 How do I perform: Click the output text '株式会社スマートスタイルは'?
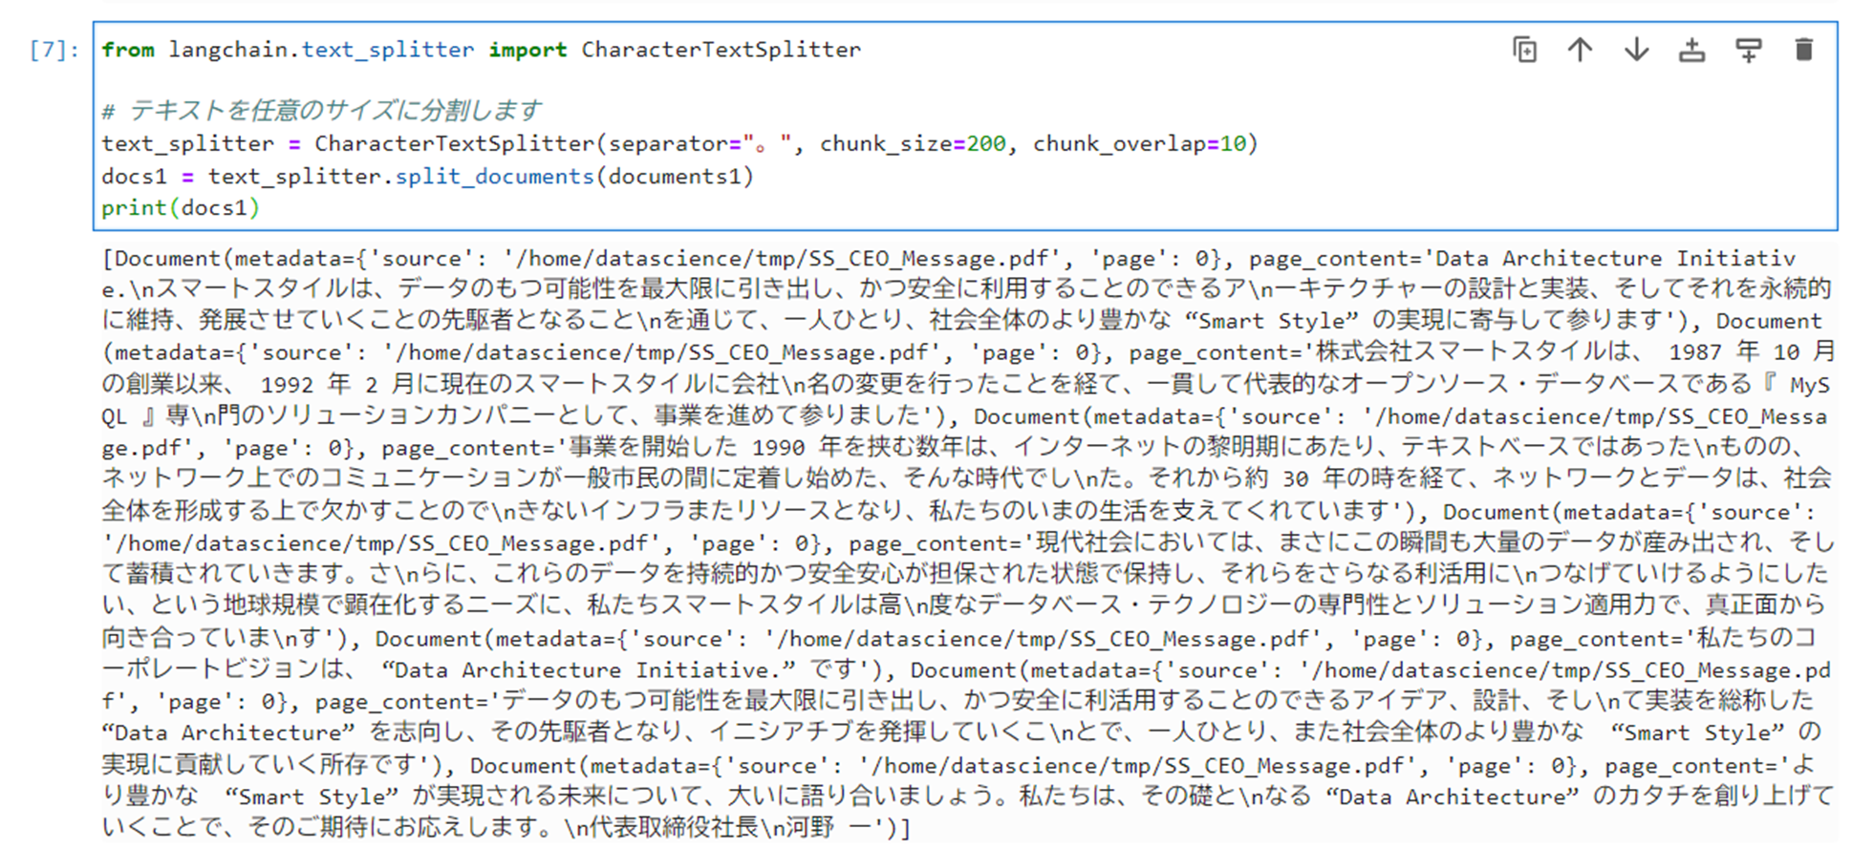[x=1475, y=352]
